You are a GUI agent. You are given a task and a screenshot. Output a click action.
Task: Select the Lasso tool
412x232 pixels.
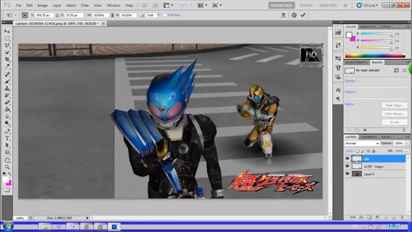(7, 46)
